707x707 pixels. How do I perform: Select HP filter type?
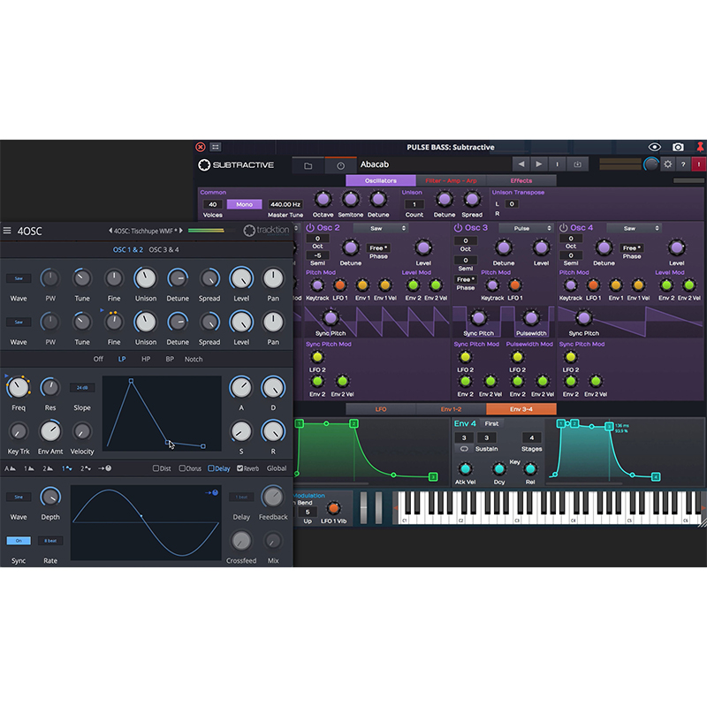146,360
